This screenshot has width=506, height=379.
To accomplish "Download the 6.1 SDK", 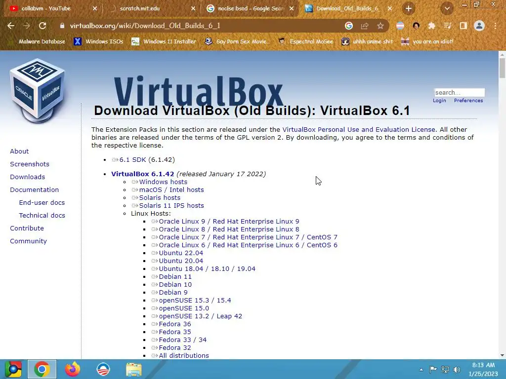I will click(132, 160).
